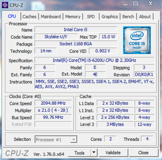Click the Package value 'Socket 1168 BGA'

76,44
